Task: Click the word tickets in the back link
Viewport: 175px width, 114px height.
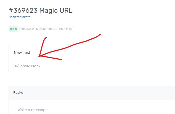Action: pos(25,17)
